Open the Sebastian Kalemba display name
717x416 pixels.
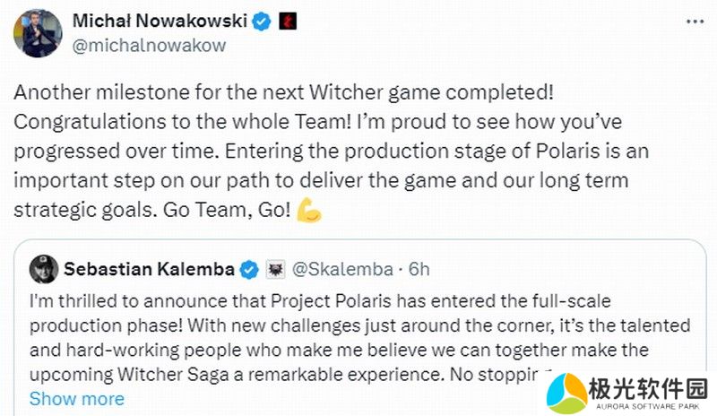(150, 269)
